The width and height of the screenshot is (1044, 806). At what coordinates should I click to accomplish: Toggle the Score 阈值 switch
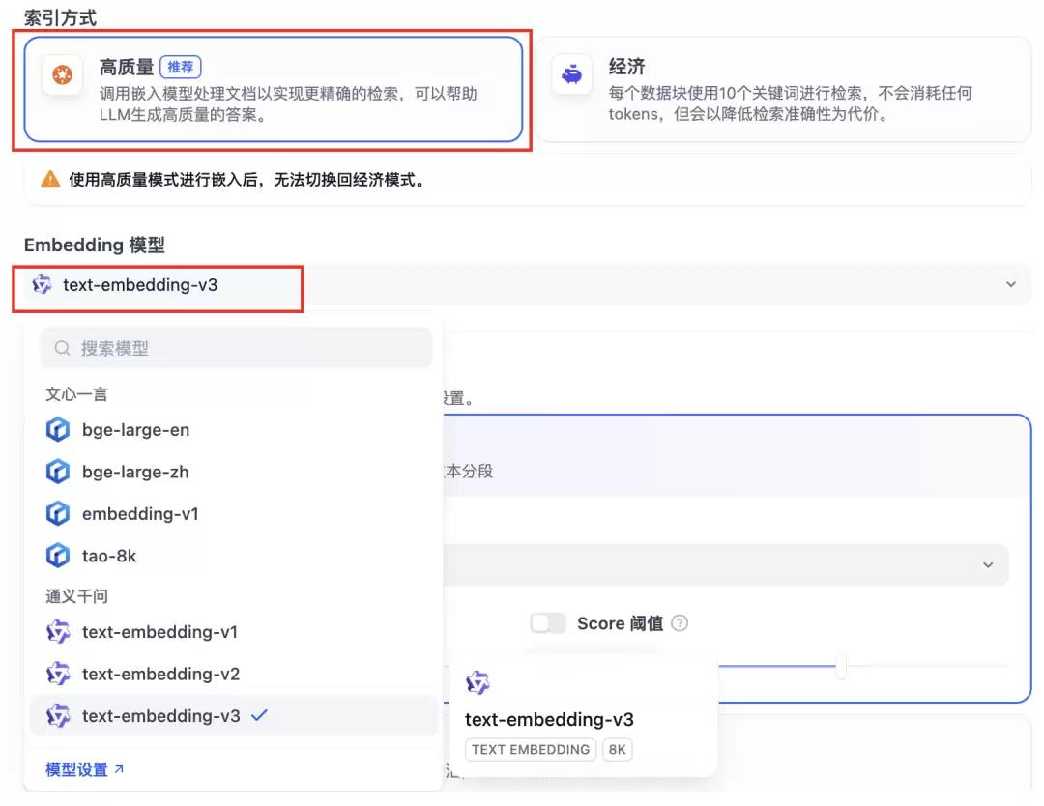(547, 623)
